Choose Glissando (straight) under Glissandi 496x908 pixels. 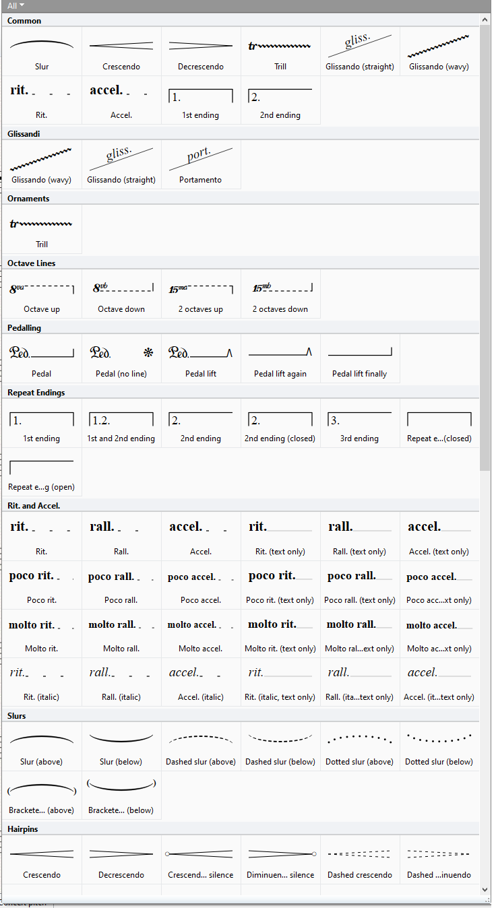pyautogui.click(x=121, y=164)
